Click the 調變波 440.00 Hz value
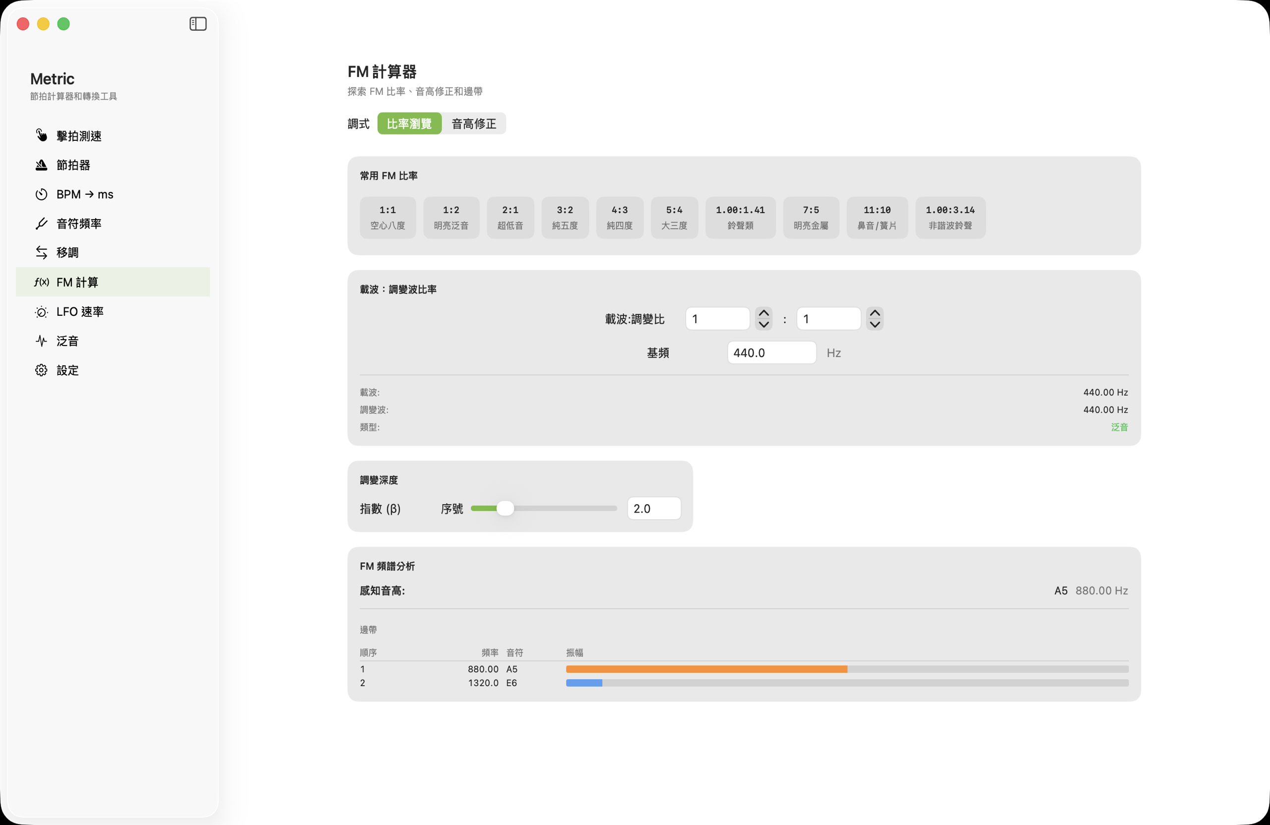Viewport: 1270px width, 825px height. (x=1106, y=410)
